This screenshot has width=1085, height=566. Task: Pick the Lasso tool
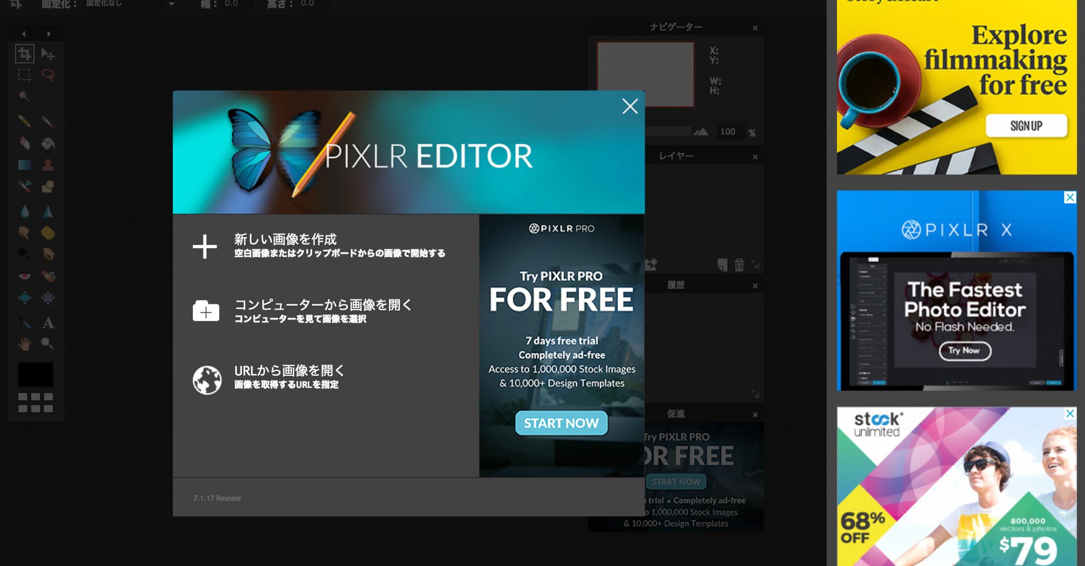click(48, 75)
